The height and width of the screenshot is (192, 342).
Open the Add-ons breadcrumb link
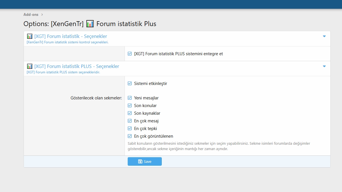tap(31, 14)
